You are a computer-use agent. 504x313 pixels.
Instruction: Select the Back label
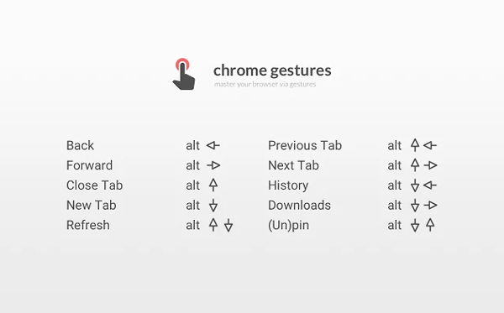coord(80,145)
